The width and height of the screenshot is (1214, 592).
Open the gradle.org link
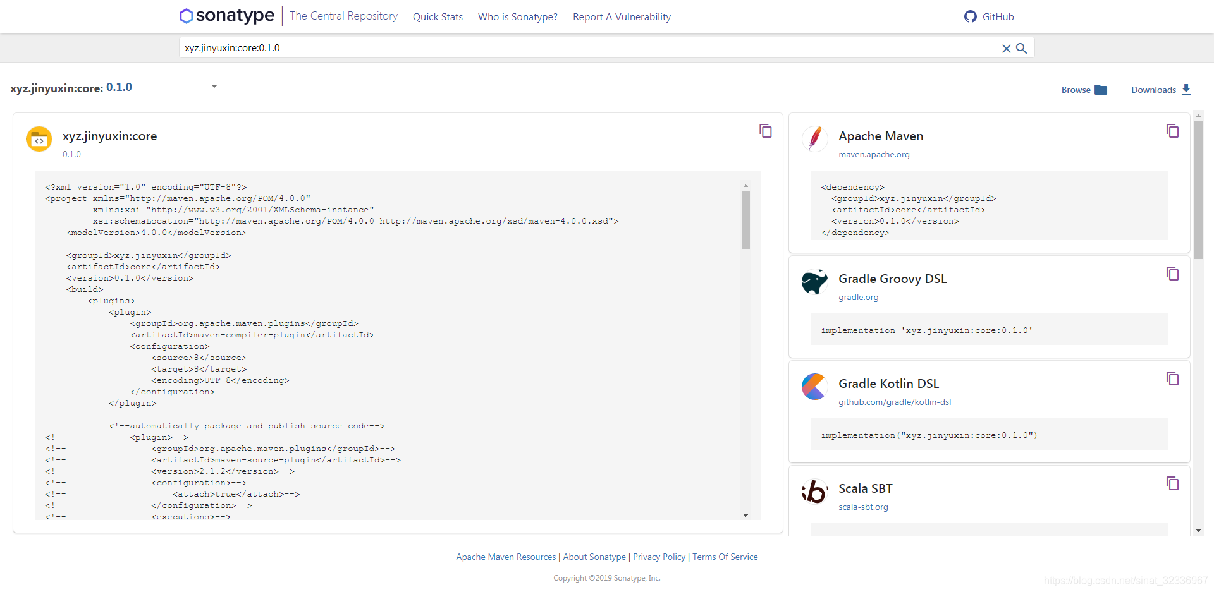[x=858, y=297]
